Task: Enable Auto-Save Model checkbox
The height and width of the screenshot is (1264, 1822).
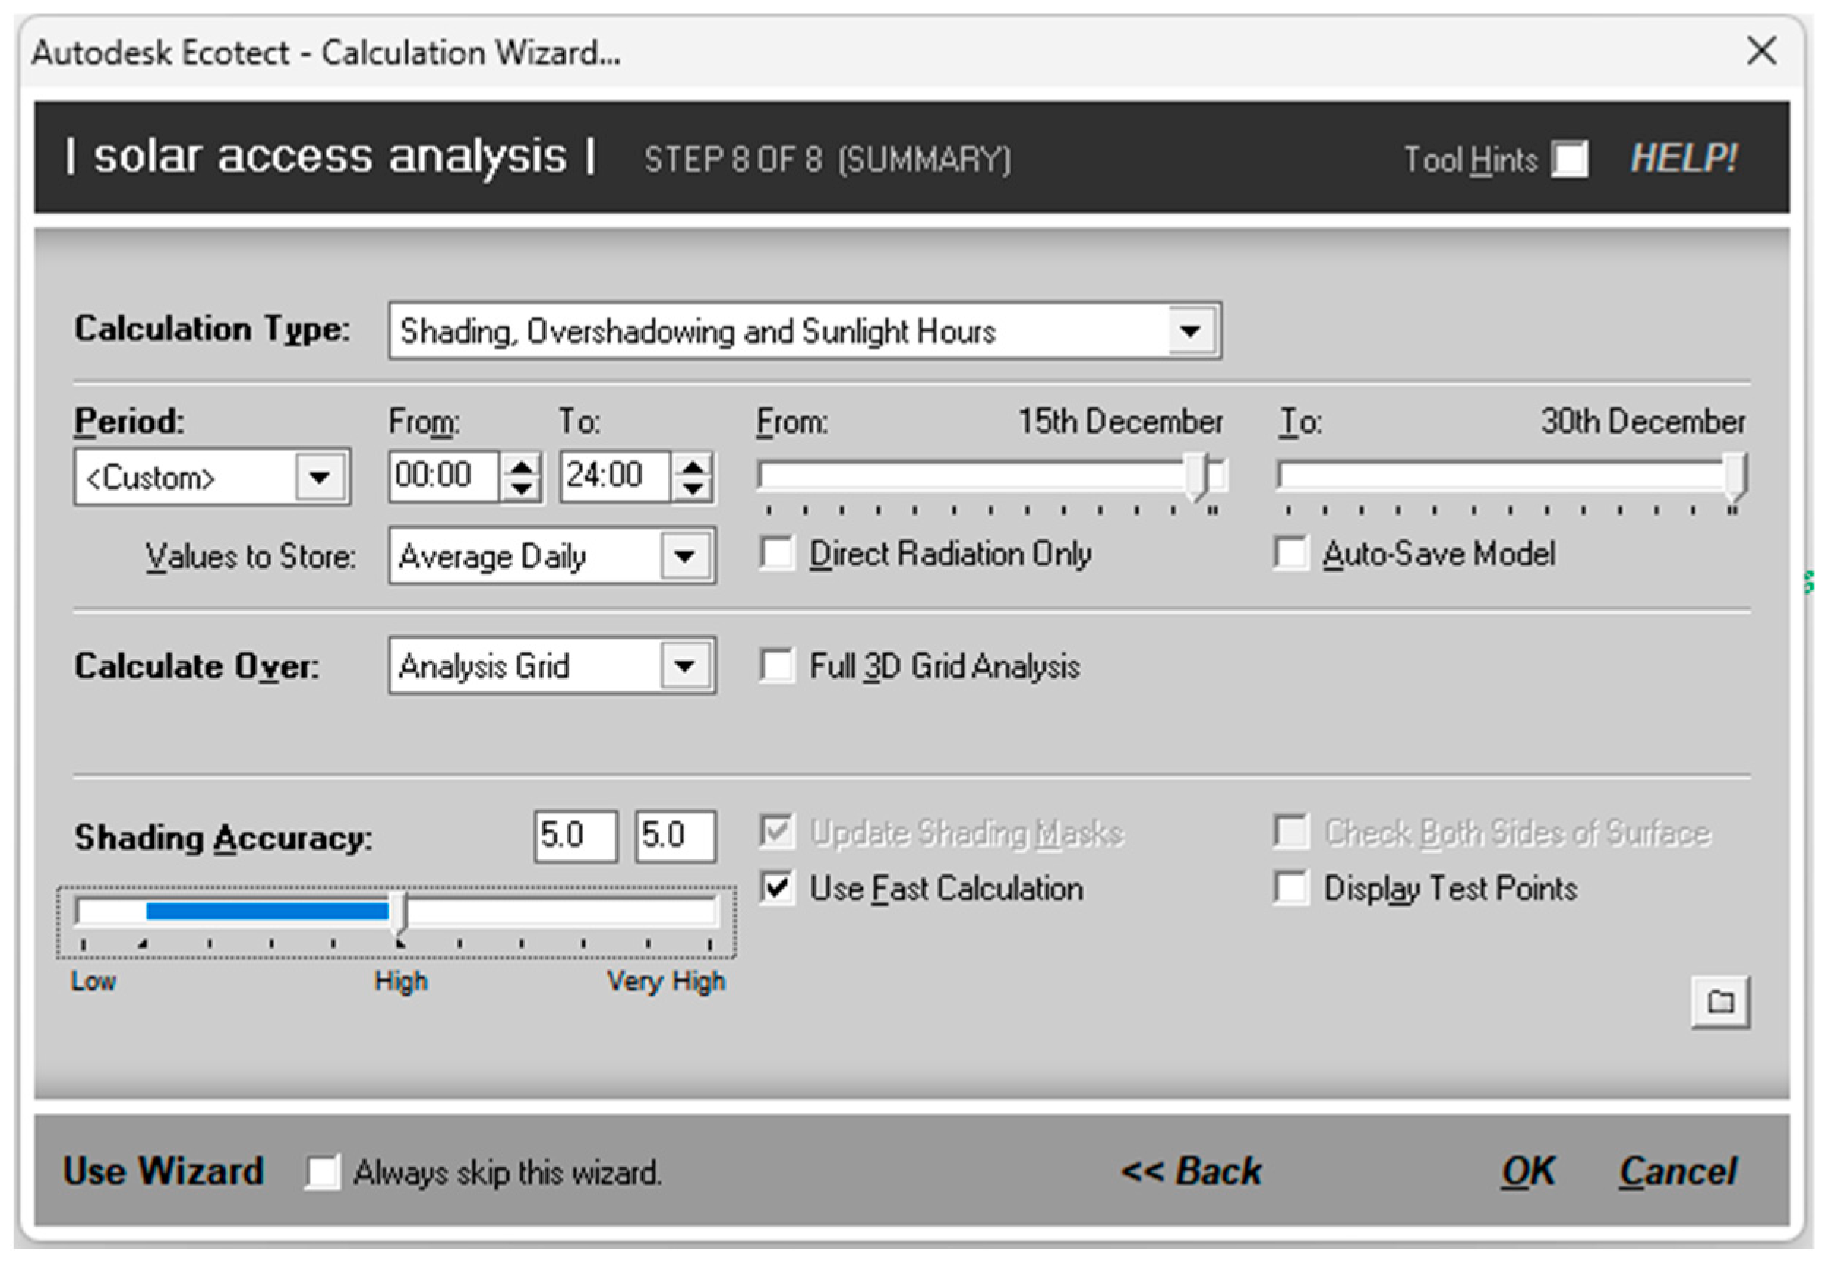Action: tap(1291, 554)
